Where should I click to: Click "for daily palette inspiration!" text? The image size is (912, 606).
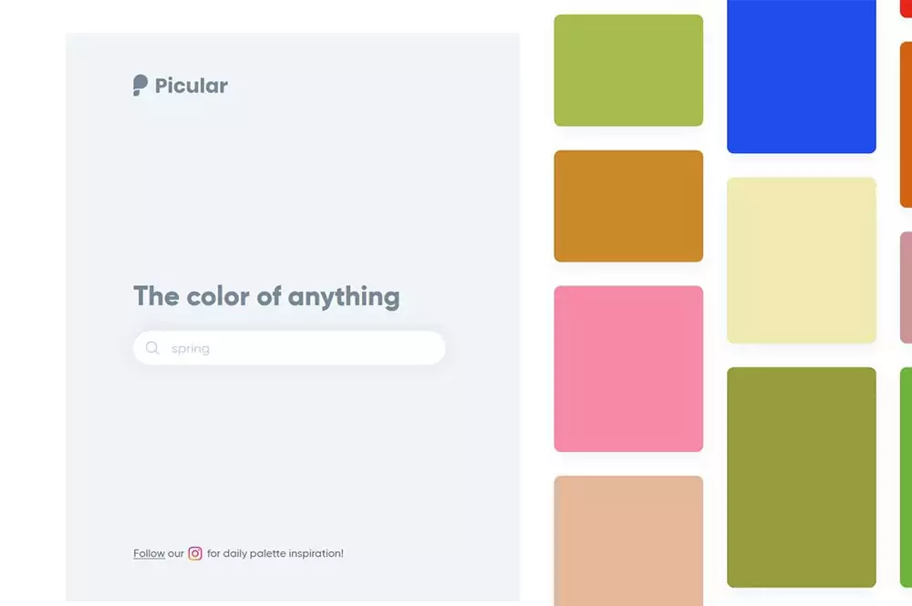pyautogui.click(x=275, y=554)
